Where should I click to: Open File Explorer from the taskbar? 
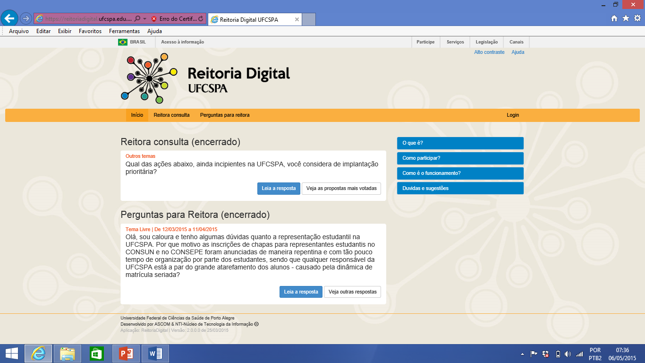[68, 354]
